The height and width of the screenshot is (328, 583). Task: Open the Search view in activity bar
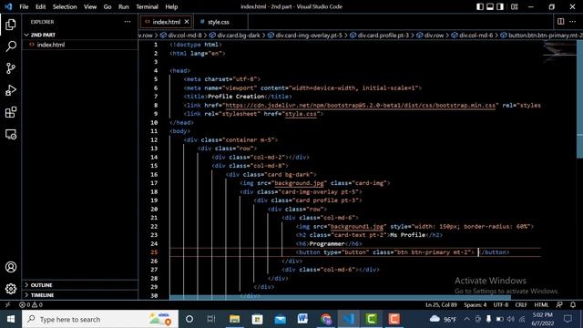point(11,46)
